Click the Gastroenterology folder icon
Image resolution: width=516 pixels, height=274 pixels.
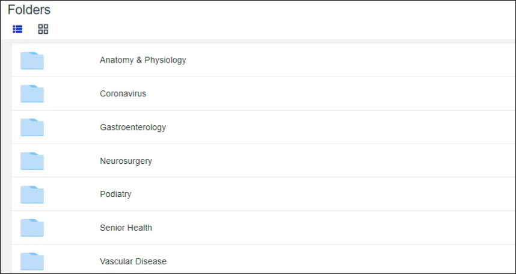click(32, 128)
